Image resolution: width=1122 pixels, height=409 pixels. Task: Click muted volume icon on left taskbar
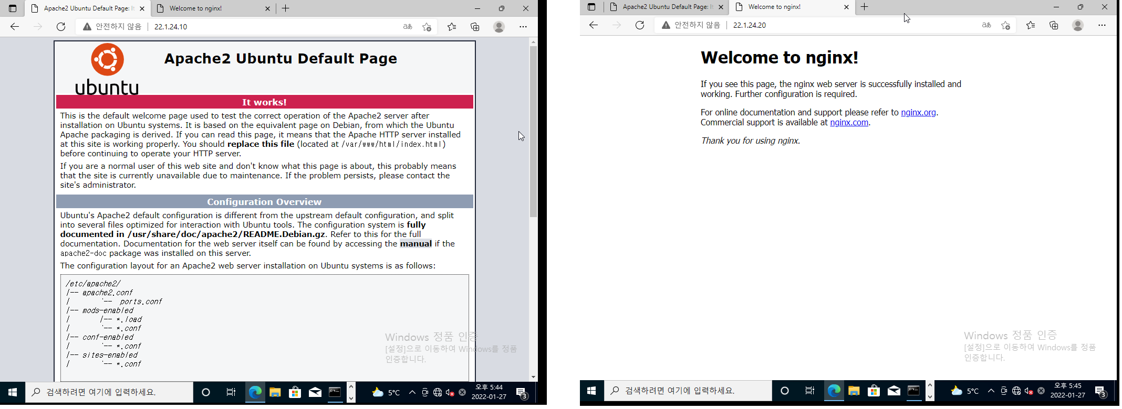[x=450, y=392]
